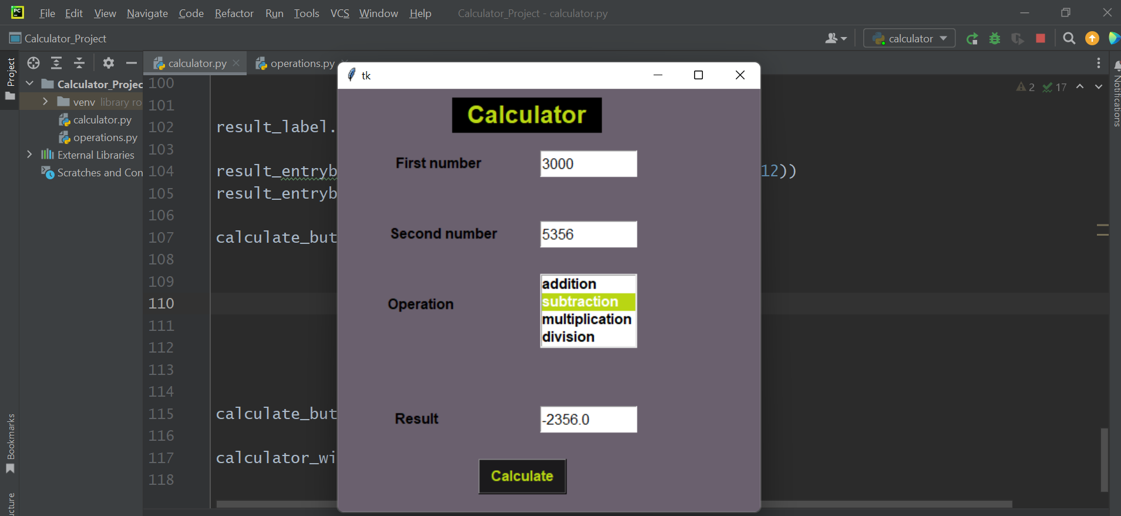Open the Bookmarks tool window
Image resolution: width=1121 pixels, height=516 pixels.
click(11, 444)
